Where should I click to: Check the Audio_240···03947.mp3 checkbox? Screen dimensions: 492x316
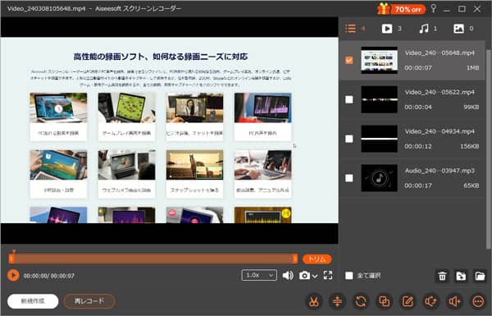coord(349,178)
